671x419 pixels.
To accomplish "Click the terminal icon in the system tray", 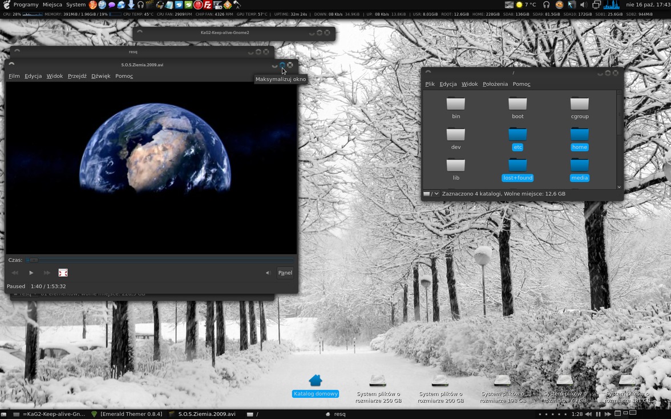I will [x=509, y=5].
